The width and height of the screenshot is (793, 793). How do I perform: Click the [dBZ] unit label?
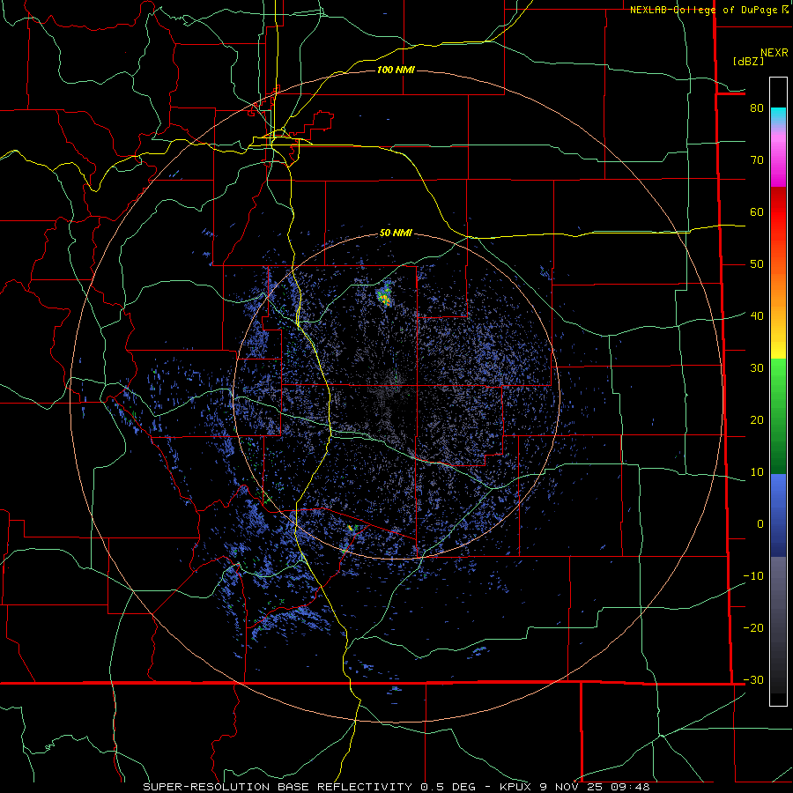[x=748, y=61]
